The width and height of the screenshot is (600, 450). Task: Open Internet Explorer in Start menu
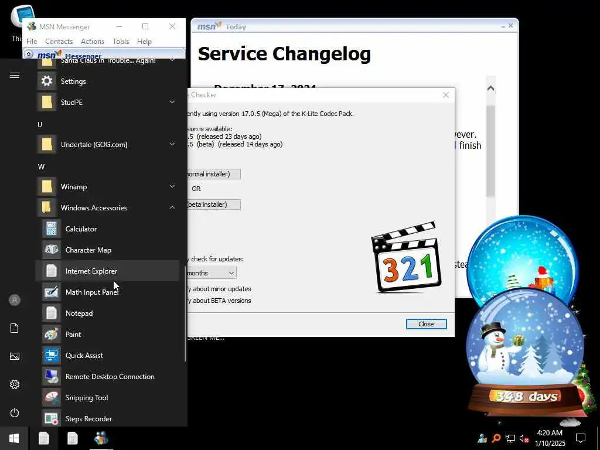[107, 271]
